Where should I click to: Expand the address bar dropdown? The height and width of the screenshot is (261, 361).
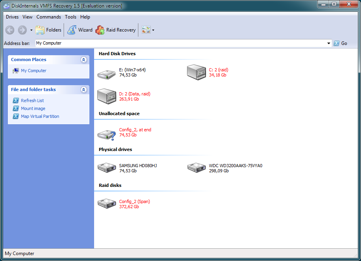coord(329,43)
